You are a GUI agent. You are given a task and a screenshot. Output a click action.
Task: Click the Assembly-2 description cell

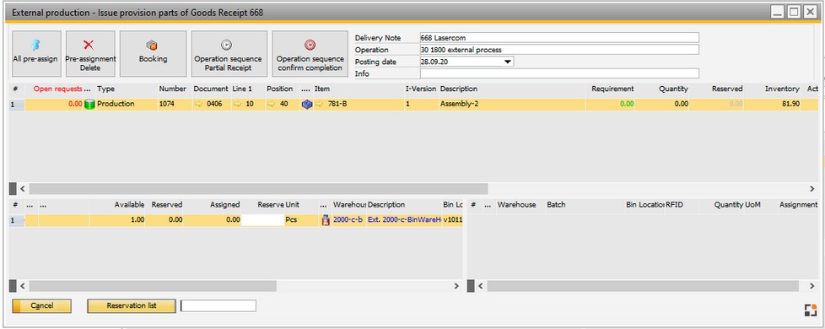[x=511, y=105]
